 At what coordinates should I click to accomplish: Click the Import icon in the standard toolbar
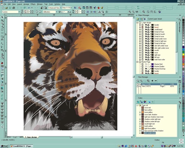coord(42,8)
